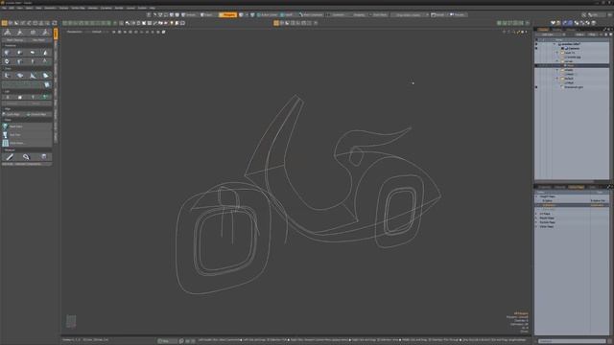Open the File menu
Image resolution: width=614 pixels, height=345 pixels.
[x=4, y=8]
